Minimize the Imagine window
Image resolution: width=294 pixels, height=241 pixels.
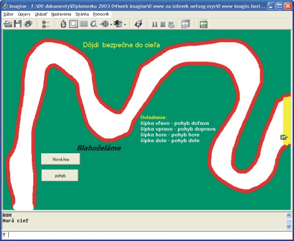click(x=270, y=6)
